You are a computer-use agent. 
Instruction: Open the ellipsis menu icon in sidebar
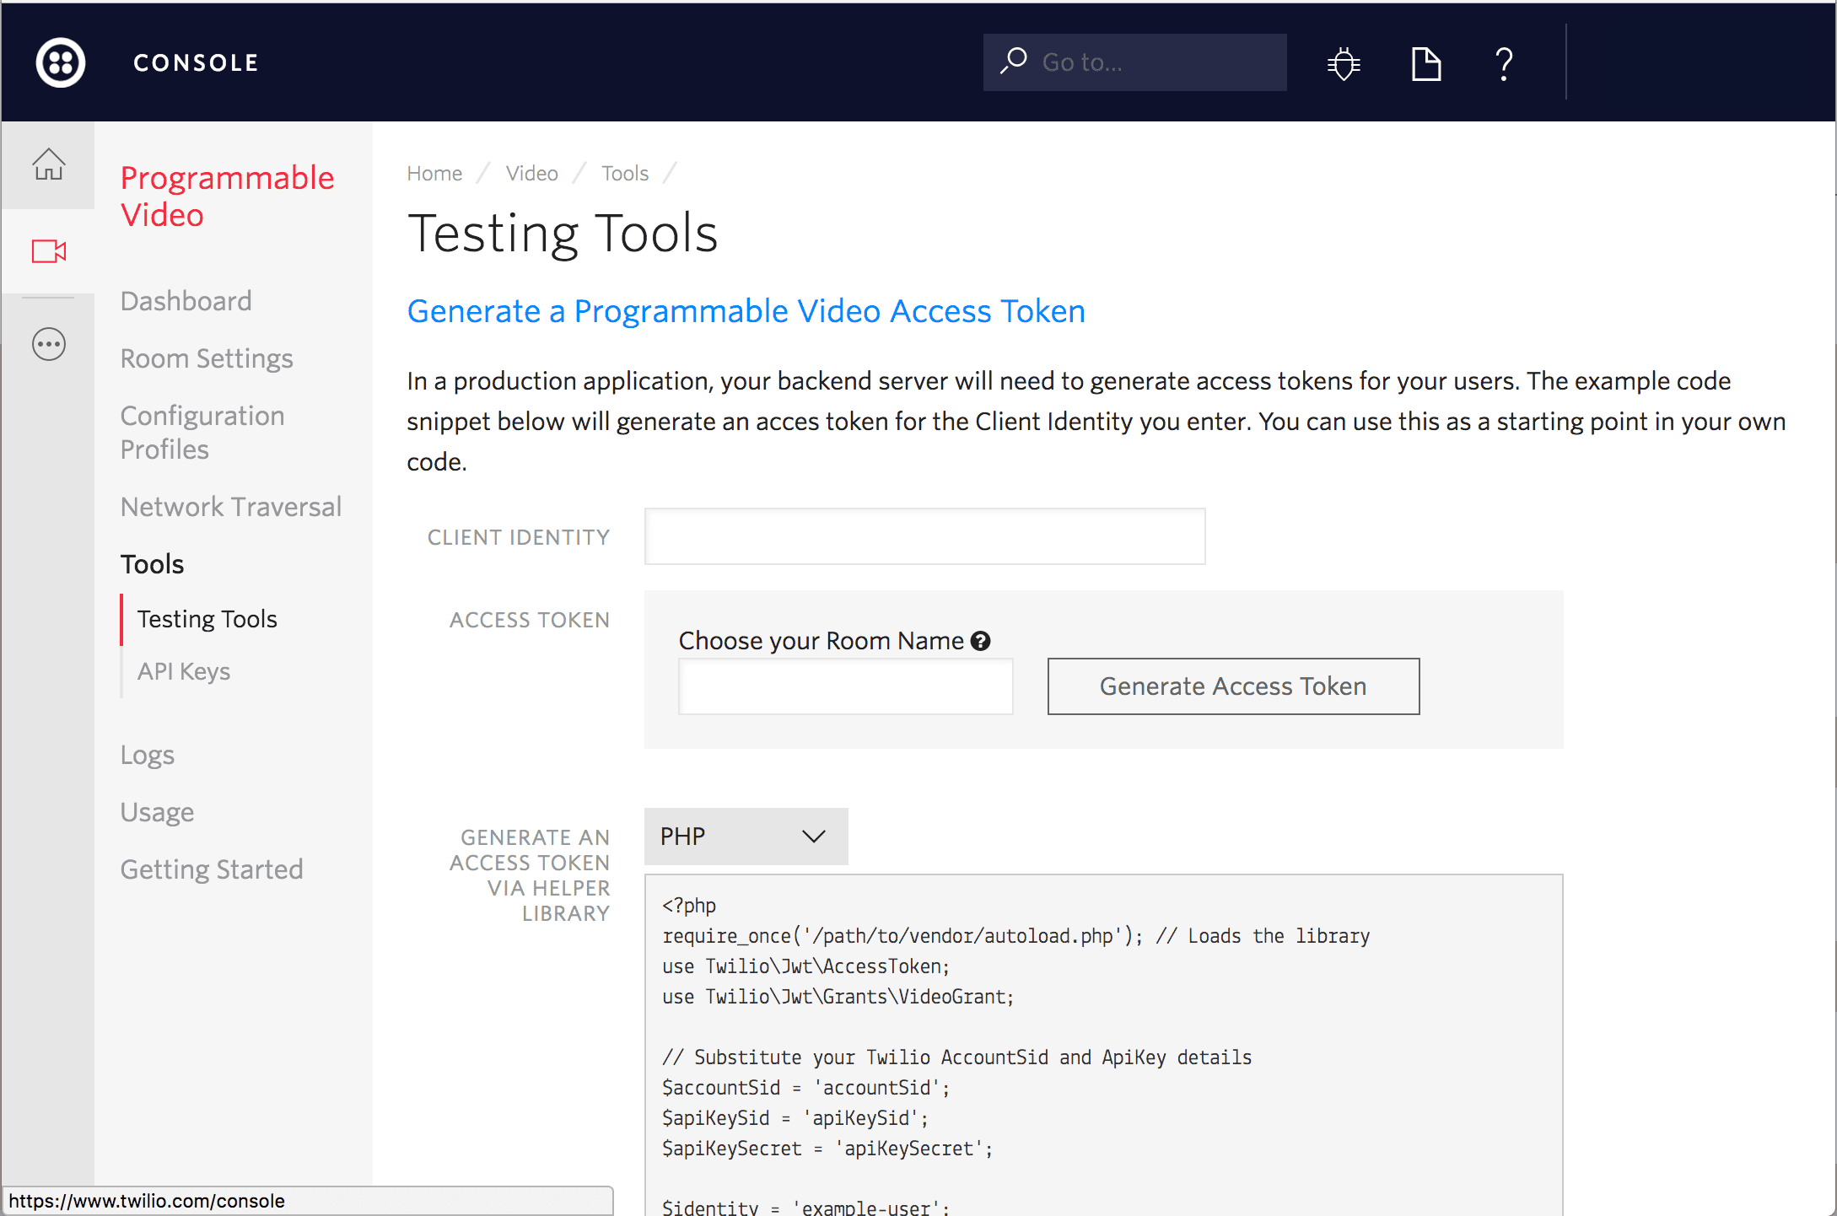pos(48,343)
